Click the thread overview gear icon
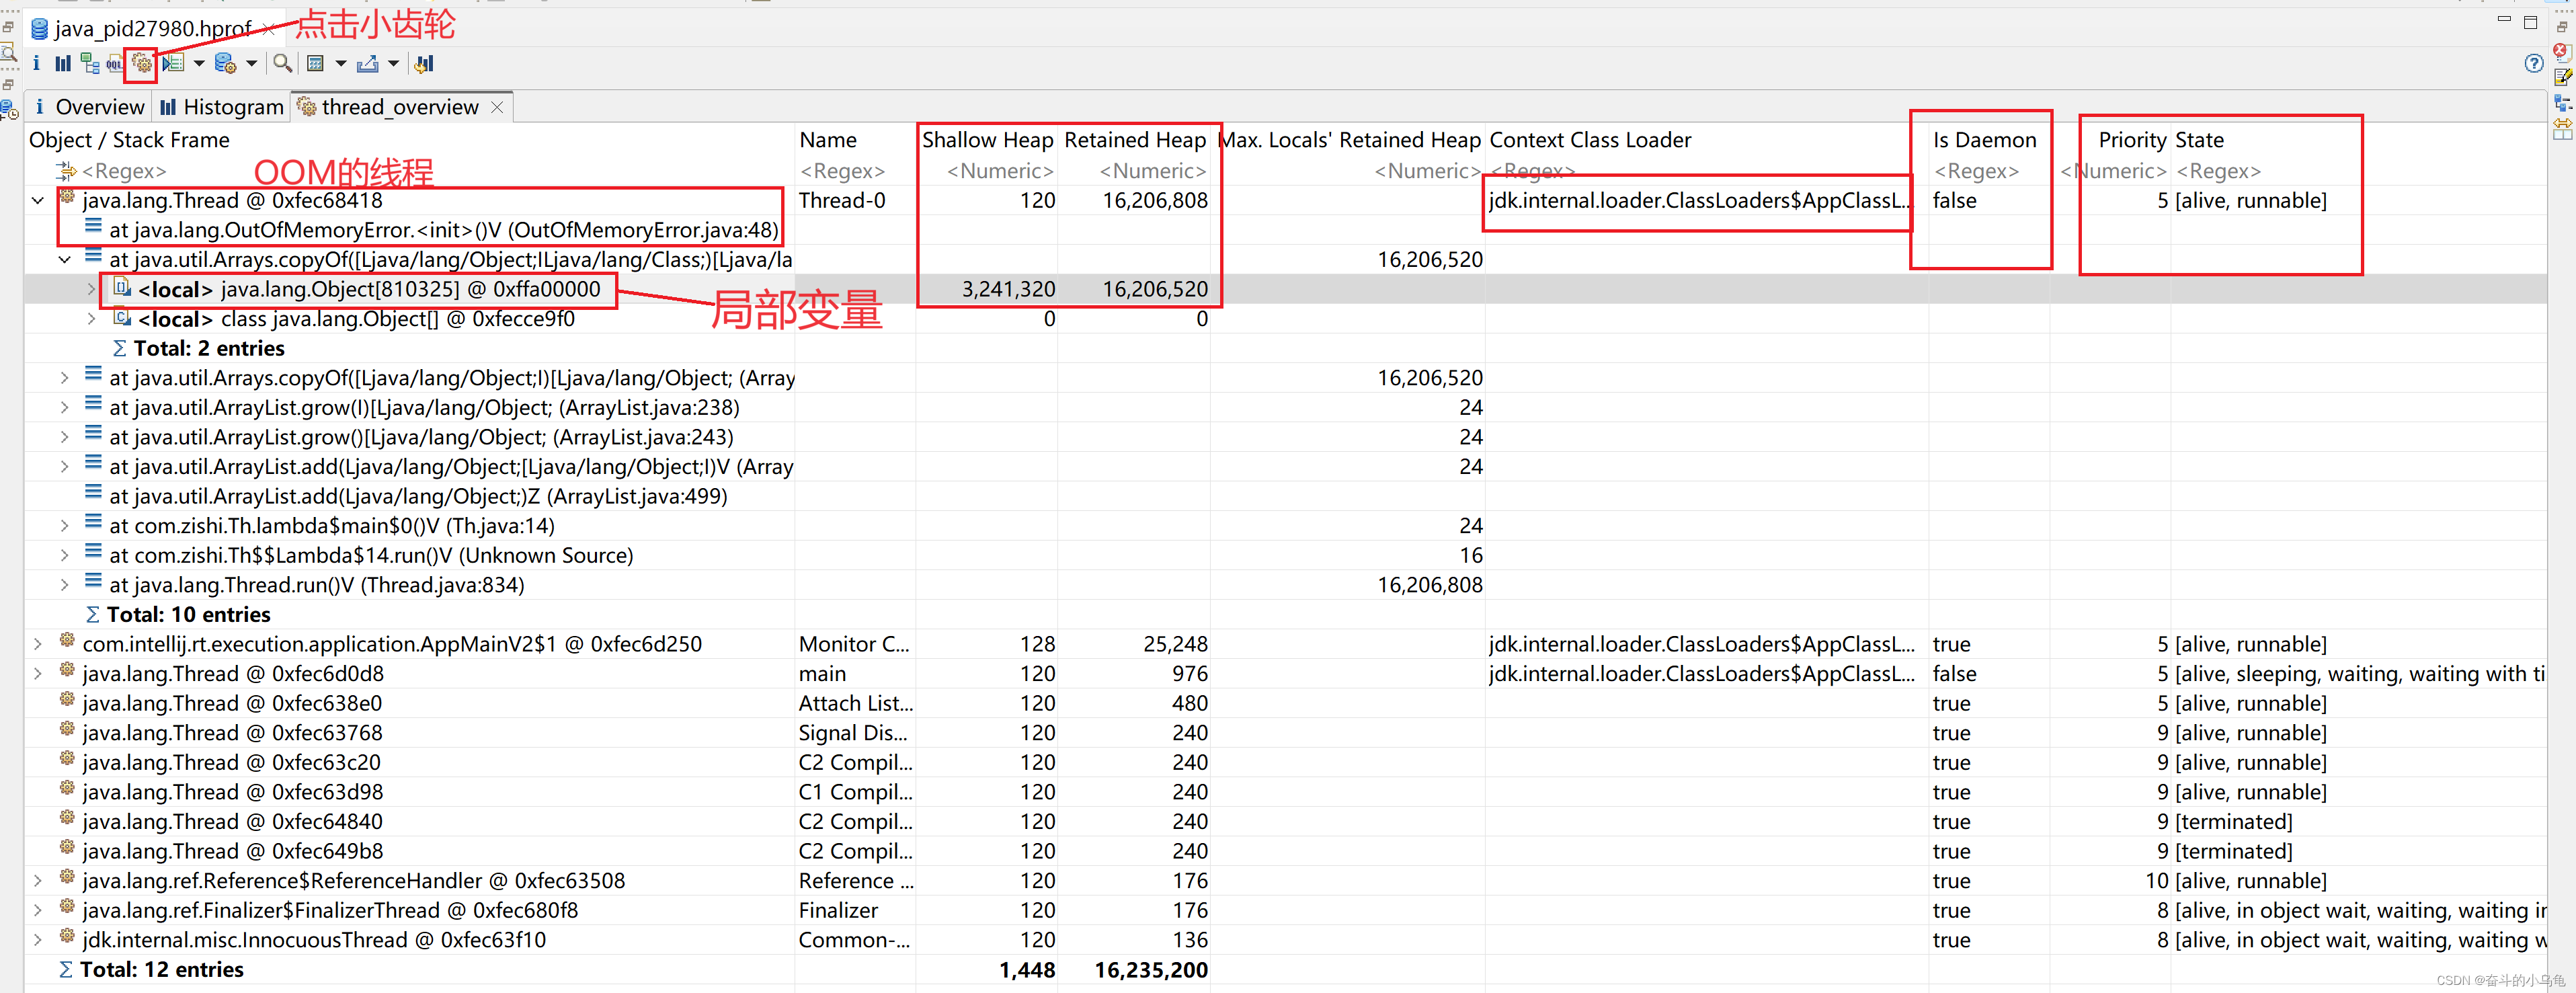The image size is (2576, 993). point(142,64)
